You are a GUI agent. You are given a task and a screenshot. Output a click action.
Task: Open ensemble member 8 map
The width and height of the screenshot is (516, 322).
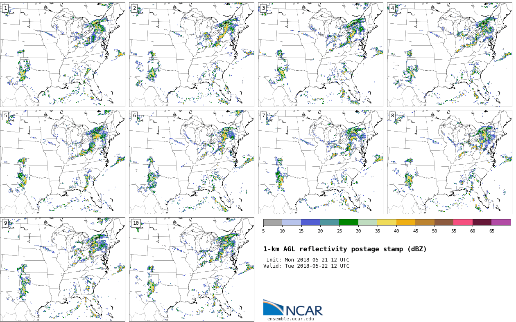point(449,162)
